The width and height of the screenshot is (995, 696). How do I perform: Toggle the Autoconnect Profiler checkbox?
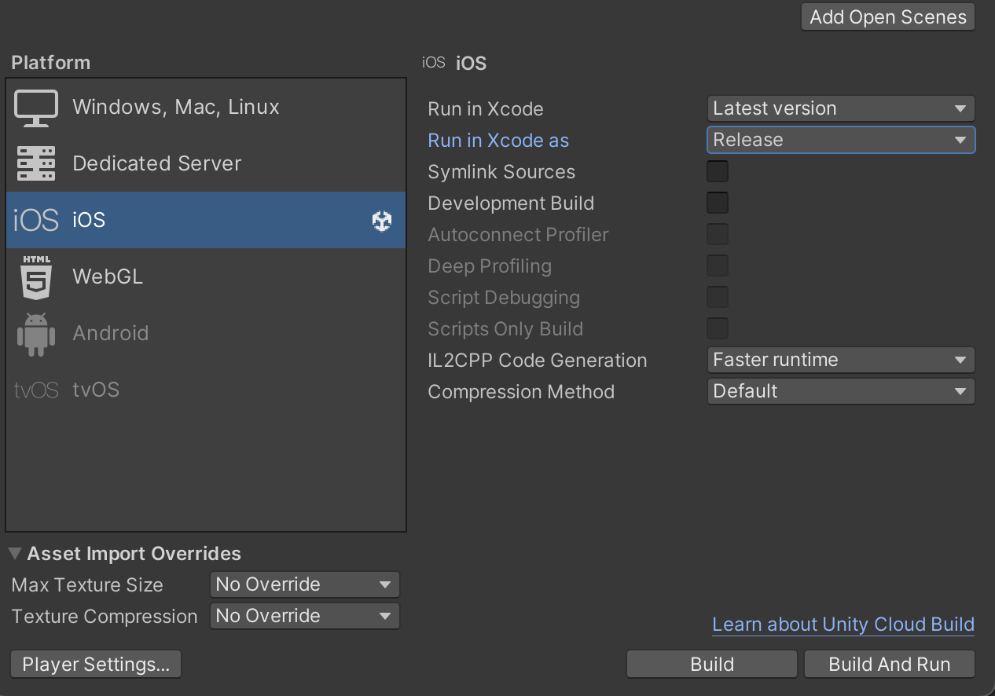point(718,234)
